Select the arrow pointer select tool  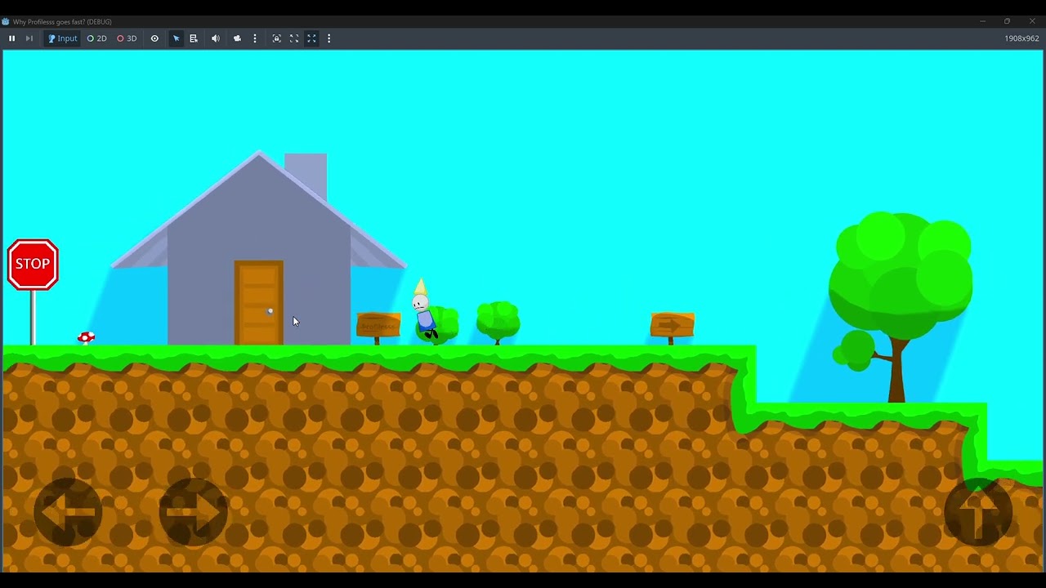(x=176, y=38)
